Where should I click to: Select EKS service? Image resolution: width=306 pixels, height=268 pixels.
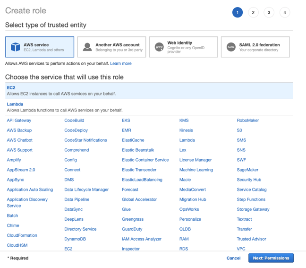[x=126, y=121]
